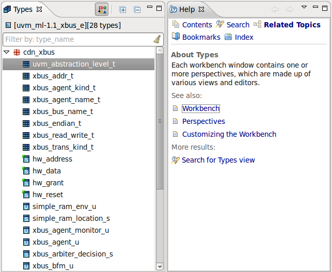
Task: Open the Help view menu dropdown arrow
Action: pos(304,8)
